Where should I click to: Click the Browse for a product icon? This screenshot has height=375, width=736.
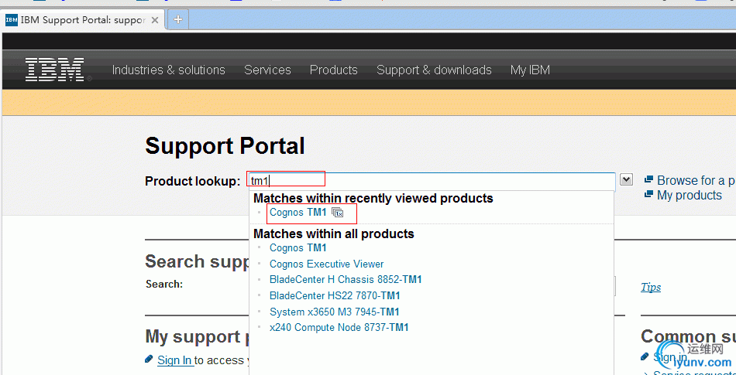pyautogui.click(x=649, y=180)
